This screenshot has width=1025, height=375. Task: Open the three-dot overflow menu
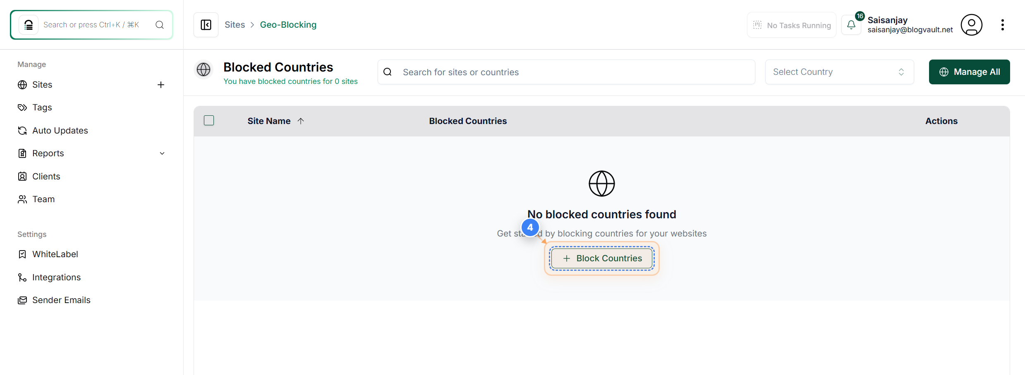click(x=1003, y=25)
